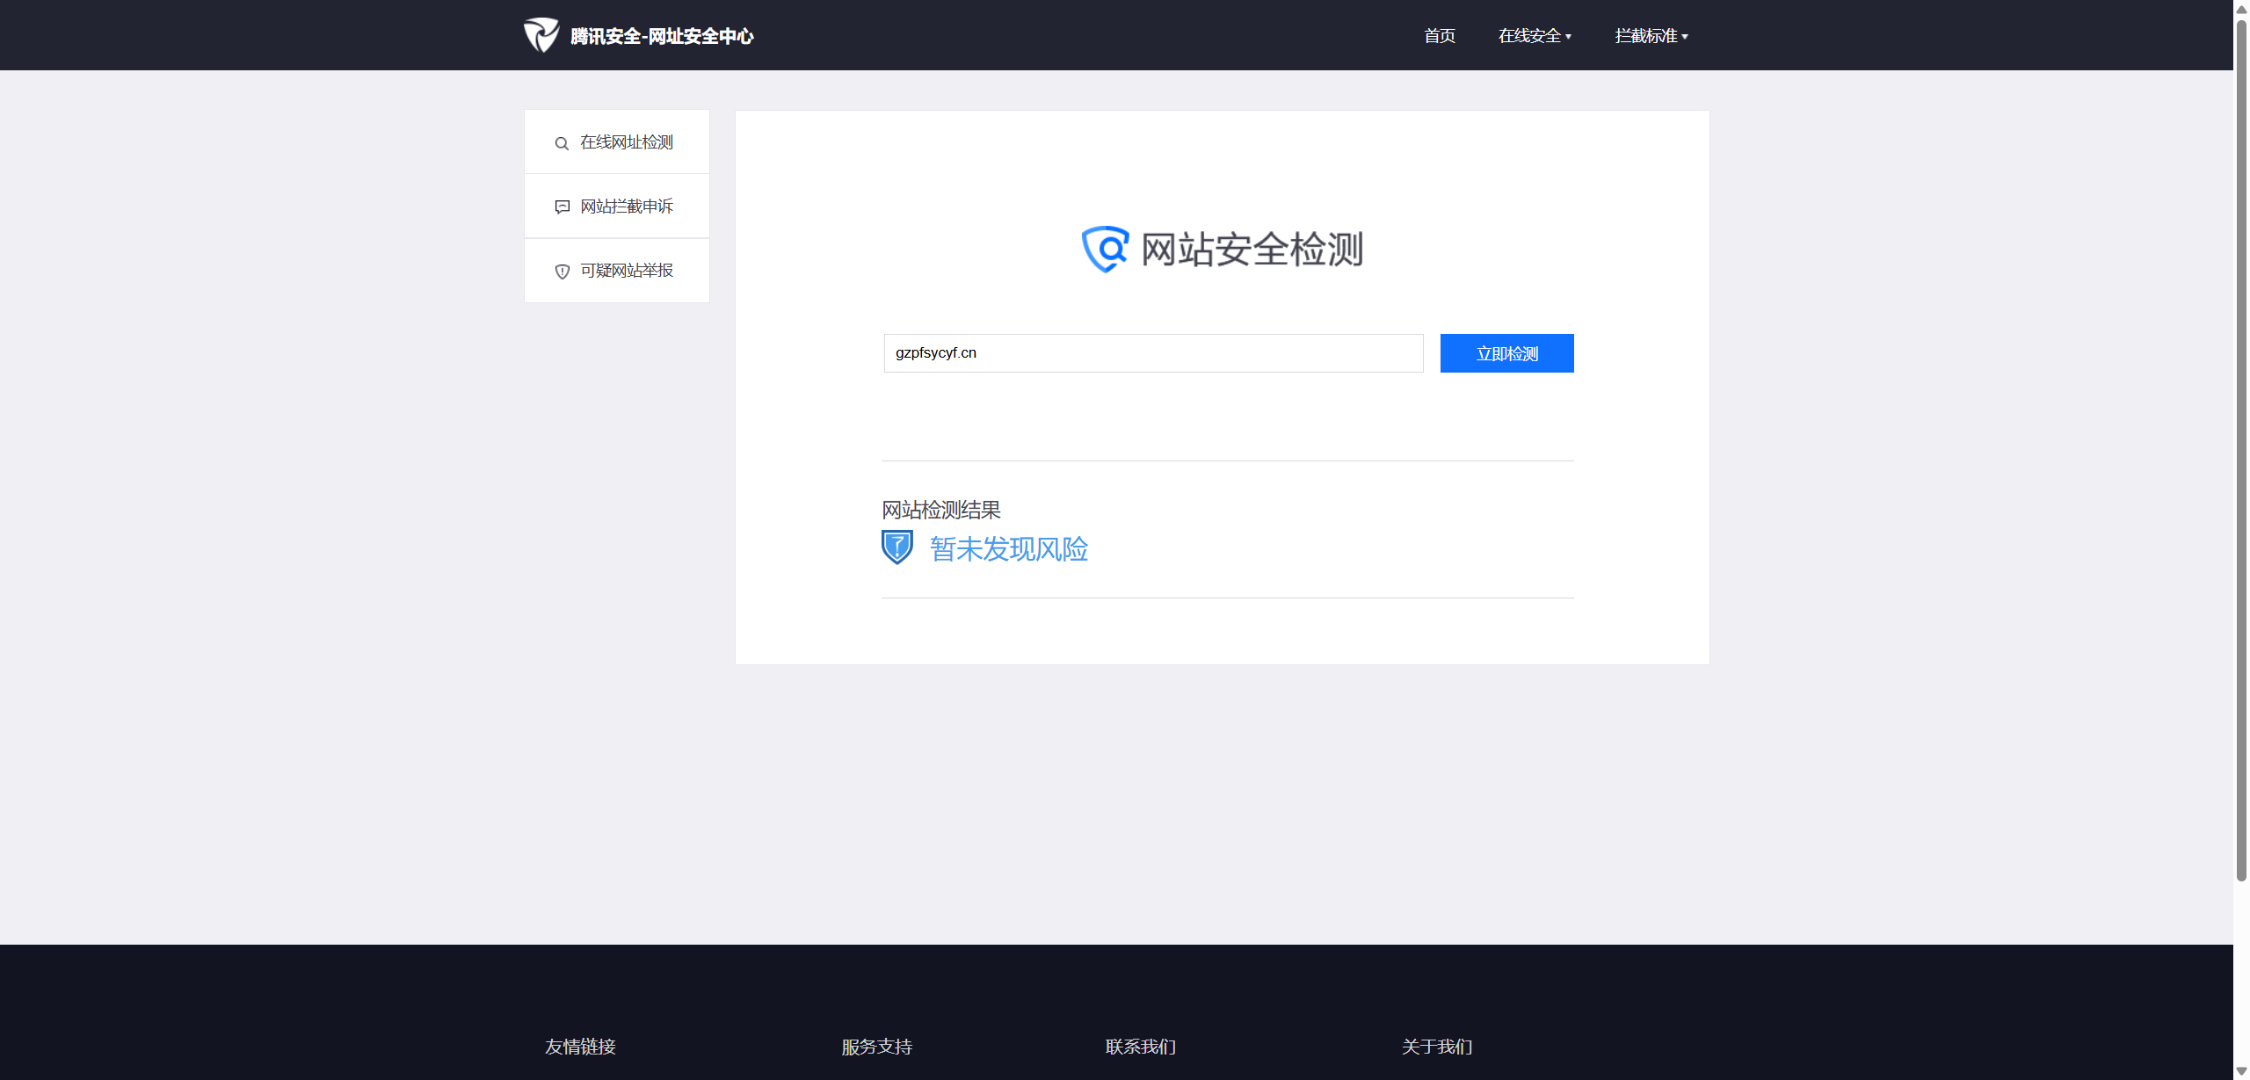Go to 首页 in top navigation
Image resolution: width=2250 pixels, height=1080 pixels.
coord(1439,36)
